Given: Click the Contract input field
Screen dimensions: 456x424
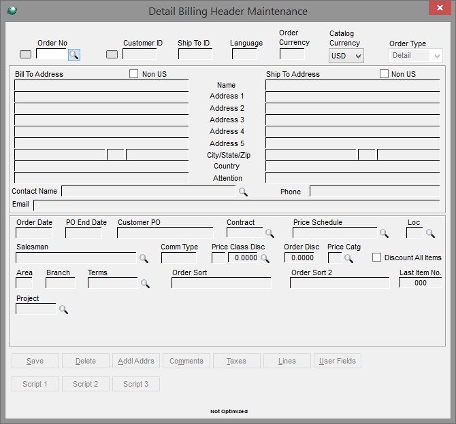Looking at the screenshot, I should tap(244, 232).
